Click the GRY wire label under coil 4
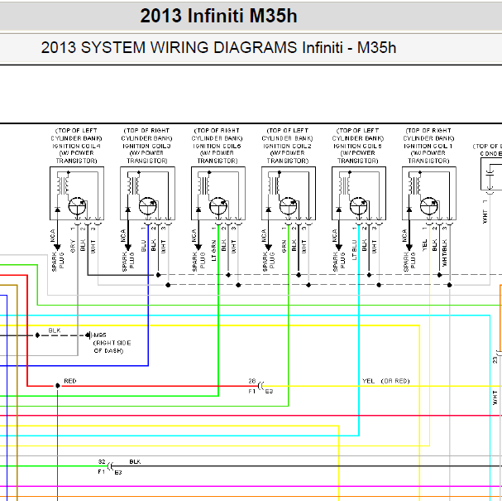502x501 pixels. (x=73, y=246)
